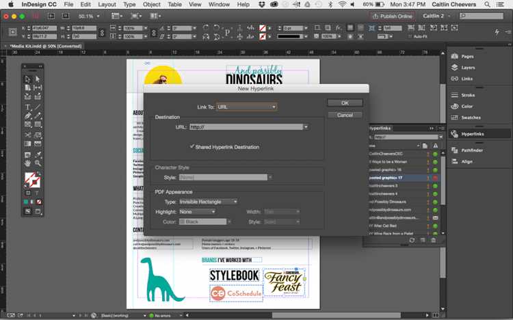The width and height of the screenshot is (513, 320).
Task: Click the Cancel button
Action: point(345,115)
